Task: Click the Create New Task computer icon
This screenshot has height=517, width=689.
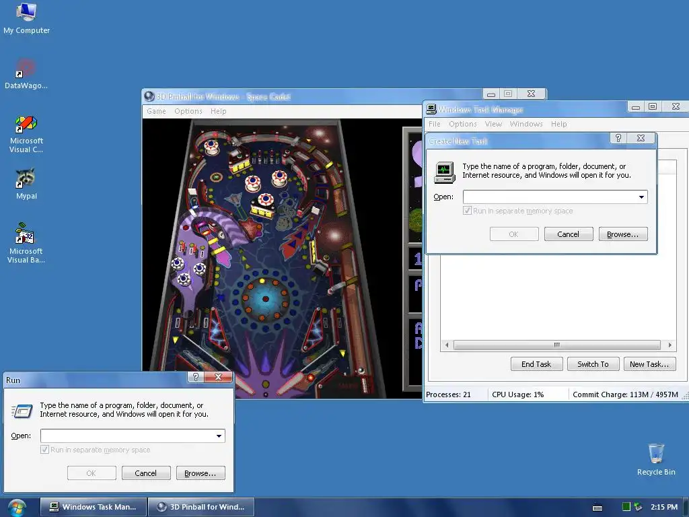Action: point(445,172)
